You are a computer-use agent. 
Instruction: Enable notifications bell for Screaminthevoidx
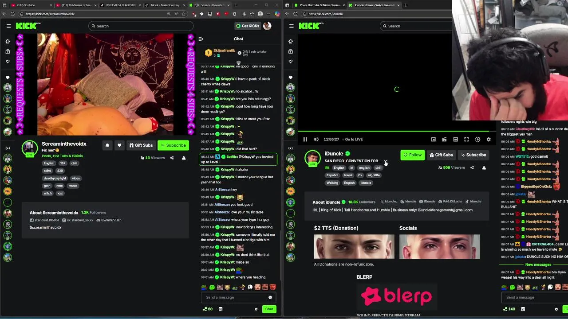[107, 145]
